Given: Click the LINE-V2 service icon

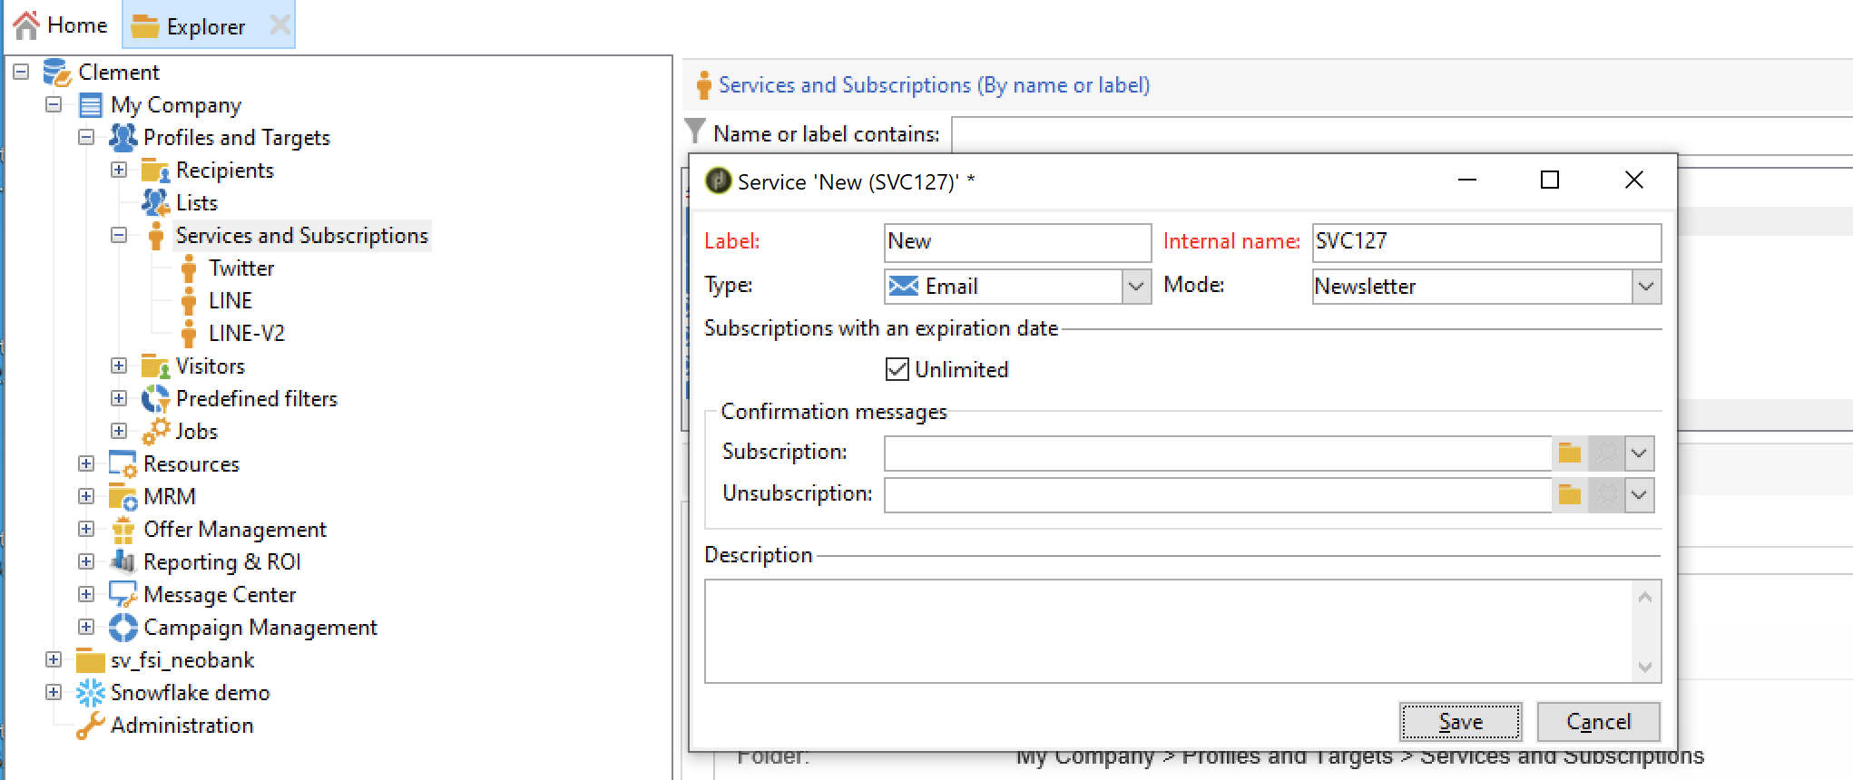Looking at the screenshot, I should point(189,334).
